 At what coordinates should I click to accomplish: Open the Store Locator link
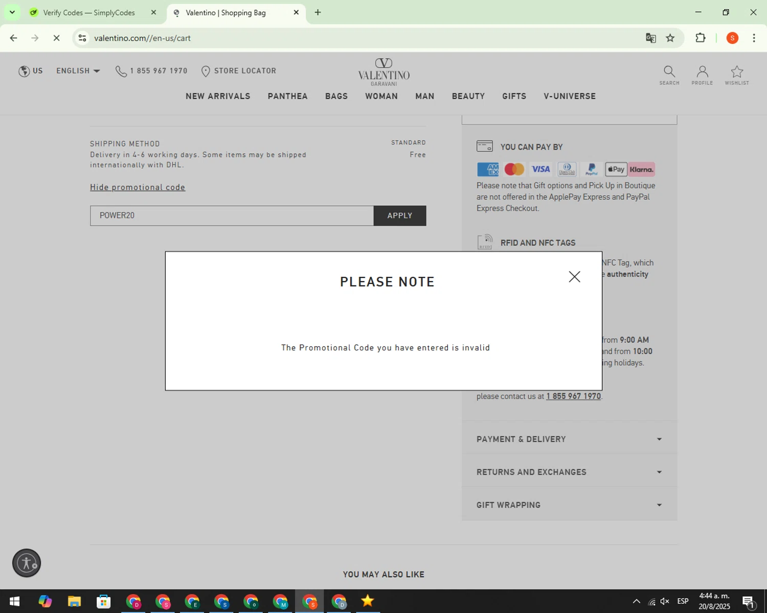pyautogui.click(x=239, y=71)
